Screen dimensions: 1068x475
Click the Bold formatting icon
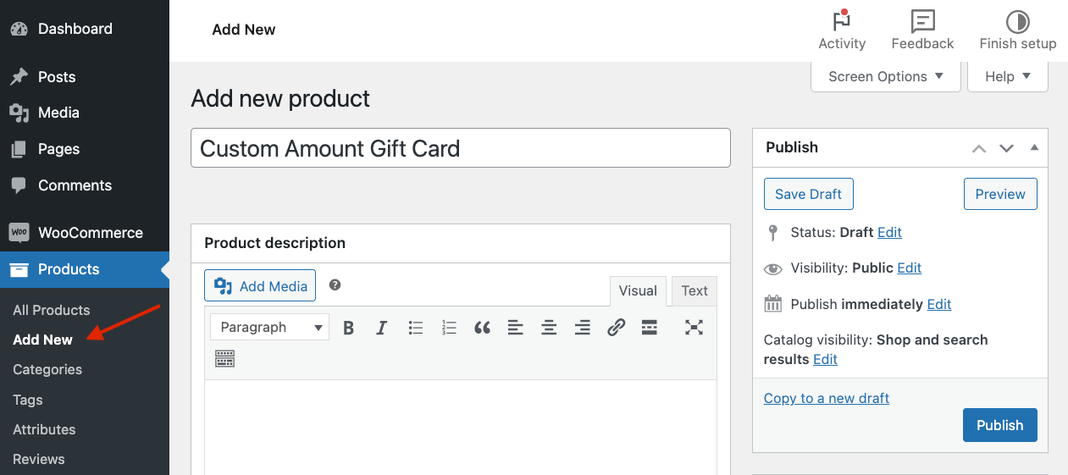(x=348, y=328)
